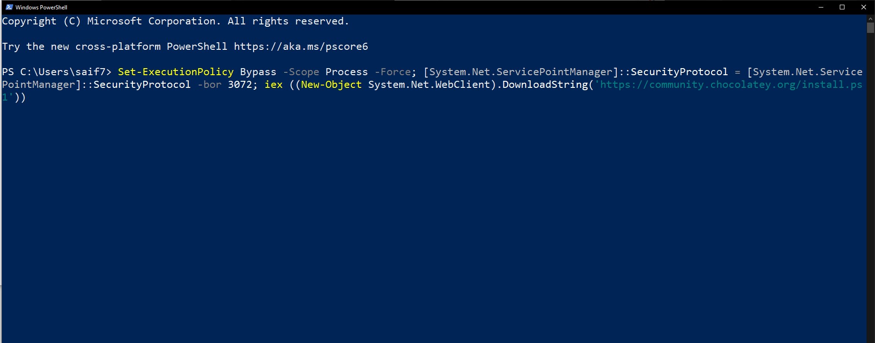The height and width of the screenshot is (343, 875).
Task: Click the Windows PowerShell title text
Action: 41,8
